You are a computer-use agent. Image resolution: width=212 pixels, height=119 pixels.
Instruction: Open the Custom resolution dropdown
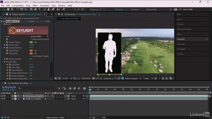pos(110,78)
